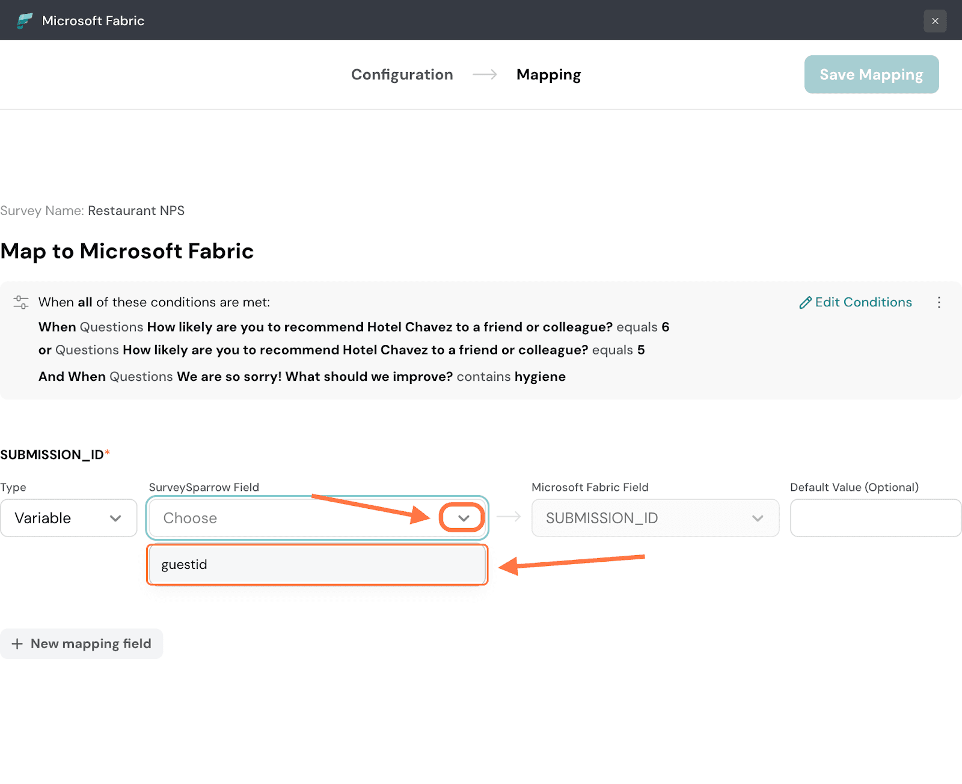Focus the Default Value (Optional) input box
Screen dimensions: 962x784
click(875, 518)
